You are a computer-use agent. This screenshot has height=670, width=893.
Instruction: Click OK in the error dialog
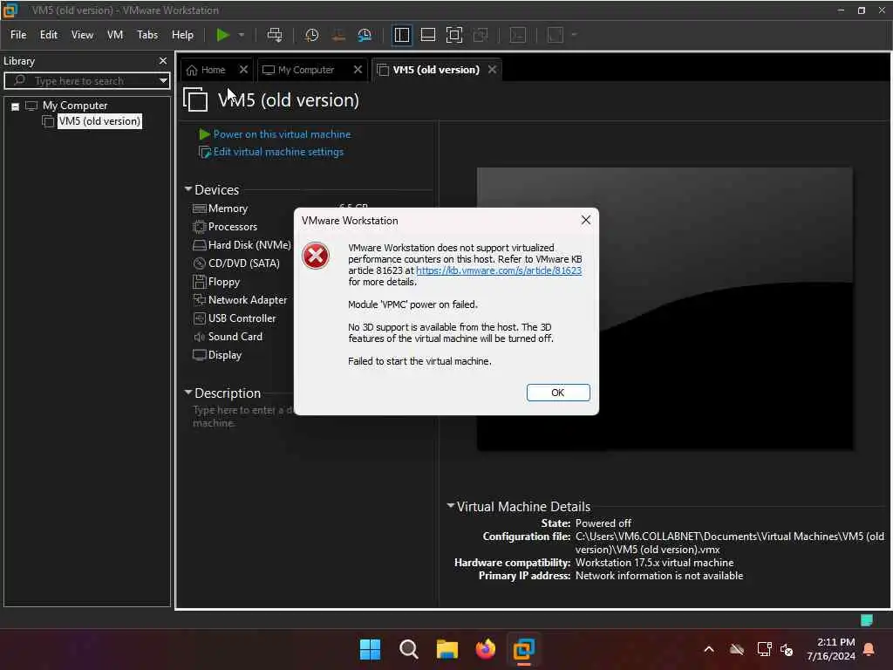(x=558, y=393)
